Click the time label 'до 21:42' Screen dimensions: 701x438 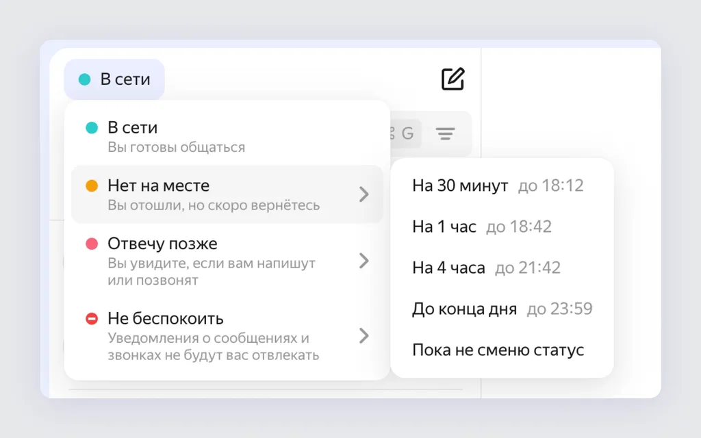pyautogui.click(x=528, y=268)
